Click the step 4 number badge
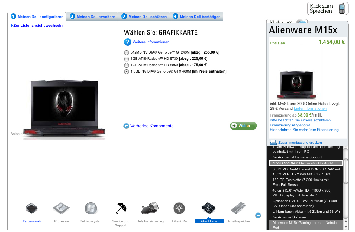The width and height of the screenshot is (355, 232). 175,16
